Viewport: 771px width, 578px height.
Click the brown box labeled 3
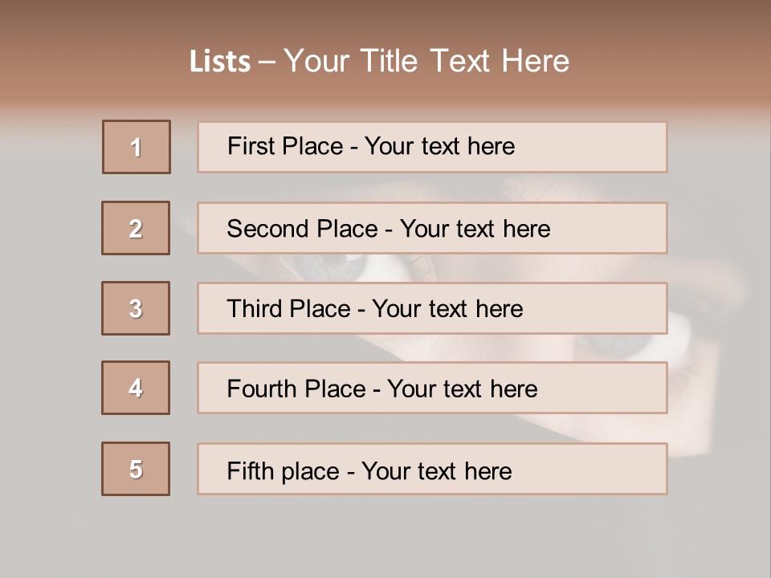pos(136,308)
